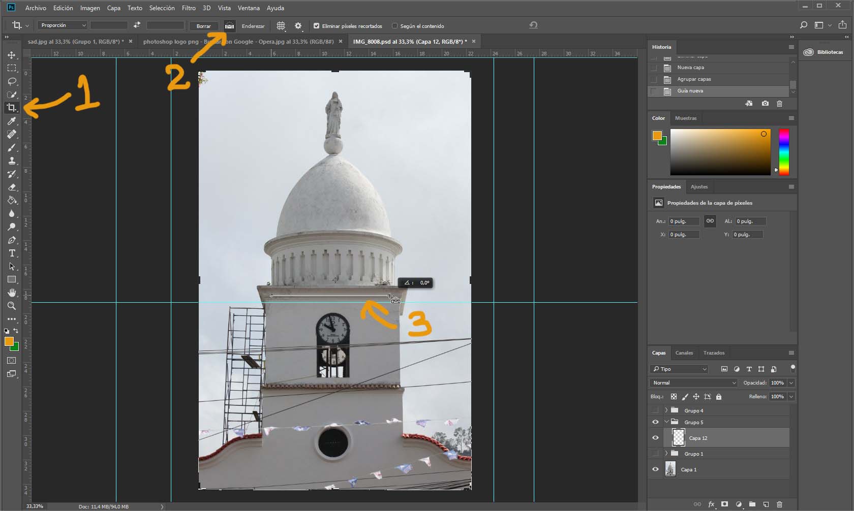Open the Imagen menu

click(x=90, y=8)
